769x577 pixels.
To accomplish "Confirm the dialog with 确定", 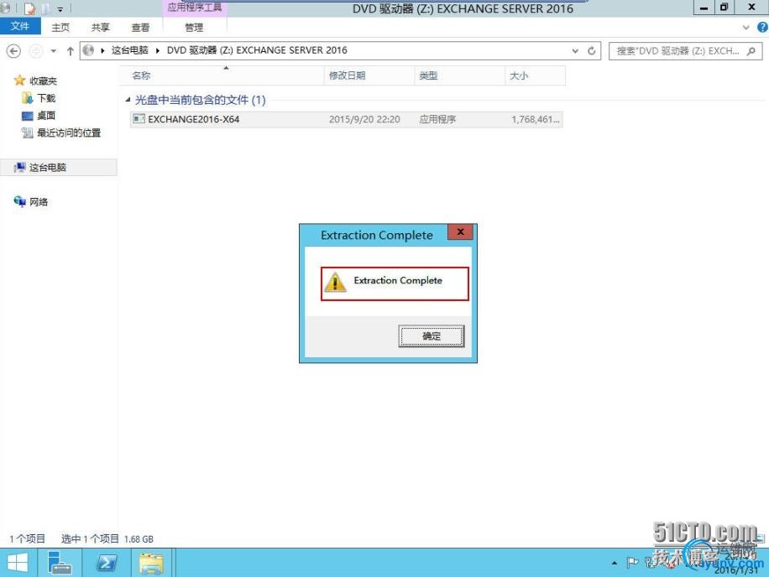I will (x=432, y=336).
